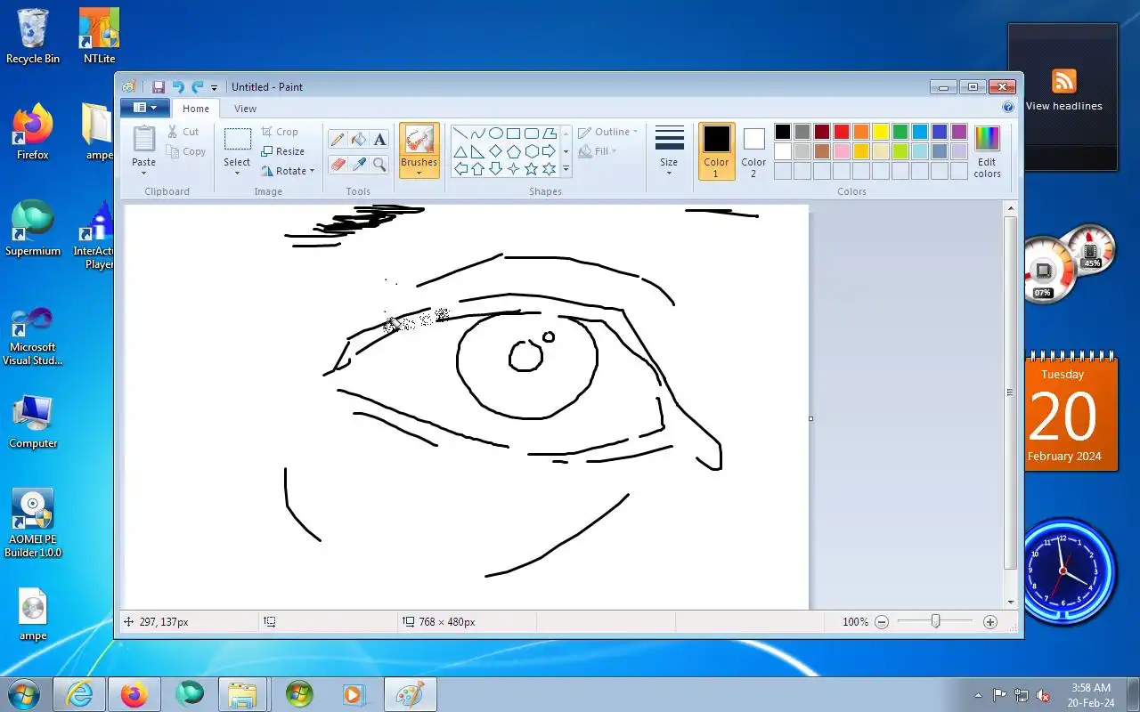Image resolution: width=1140 pixels, height=712 pixels.
Task: Choose the Curve shape
Action: [x=478, y=133]
